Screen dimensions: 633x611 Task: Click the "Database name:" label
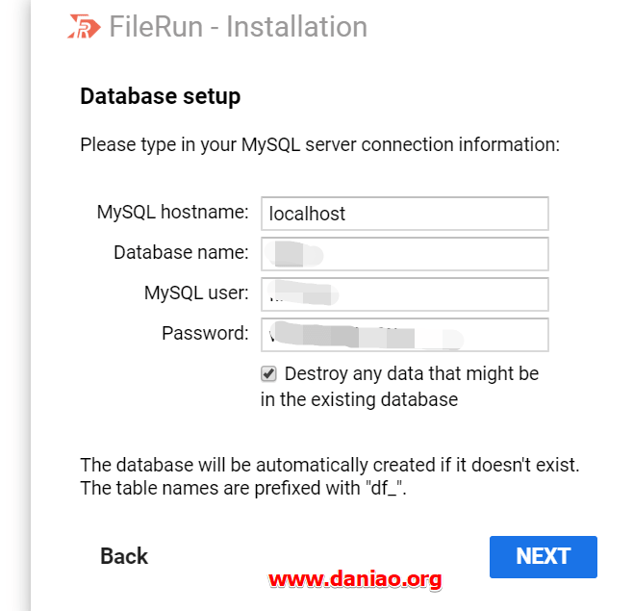[x=181, y=252]
